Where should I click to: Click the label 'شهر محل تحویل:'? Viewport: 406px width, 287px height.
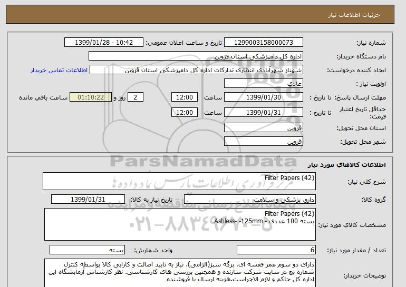click(363, 142)
